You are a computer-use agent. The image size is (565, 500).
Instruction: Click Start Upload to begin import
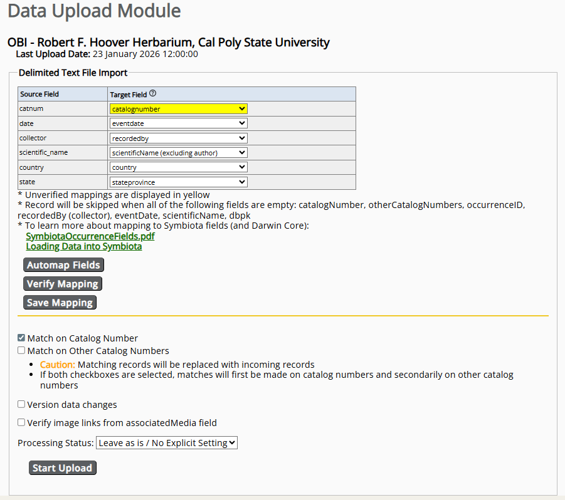click(x=62, y=467)
